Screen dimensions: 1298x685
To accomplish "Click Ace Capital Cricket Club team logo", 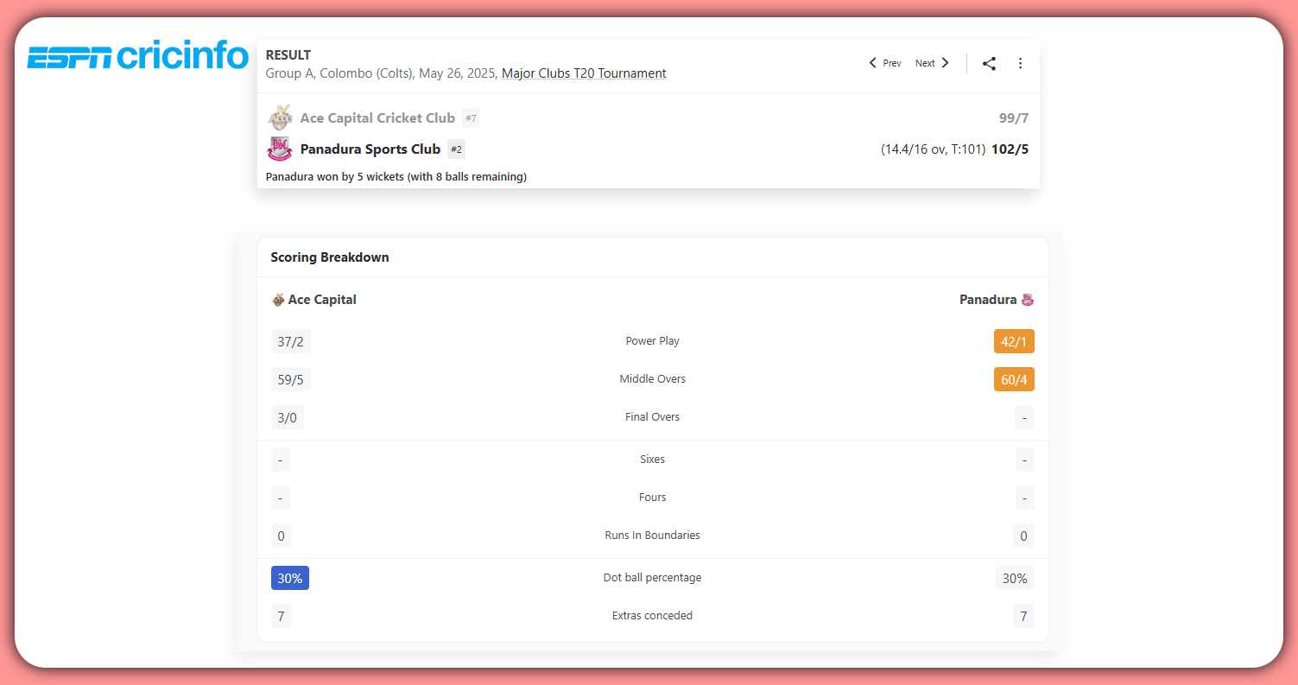I will coord(279,118).
